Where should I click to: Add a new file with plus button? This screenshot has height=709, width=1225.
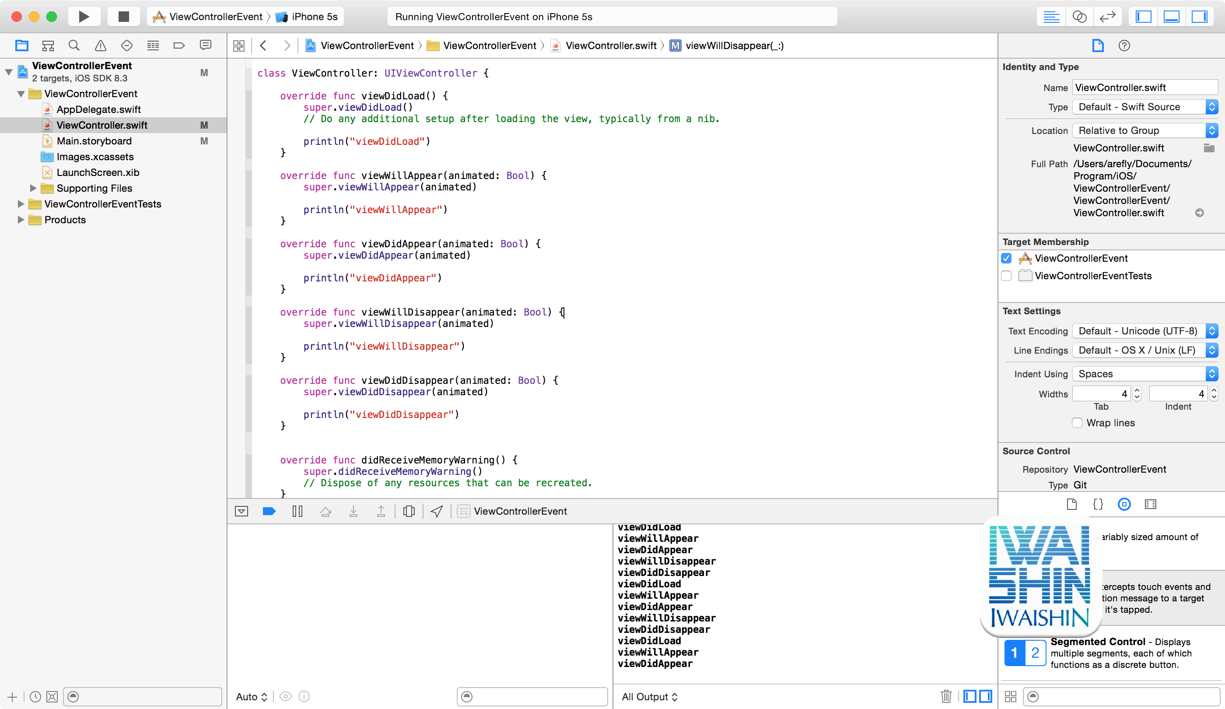click(13, 697)
